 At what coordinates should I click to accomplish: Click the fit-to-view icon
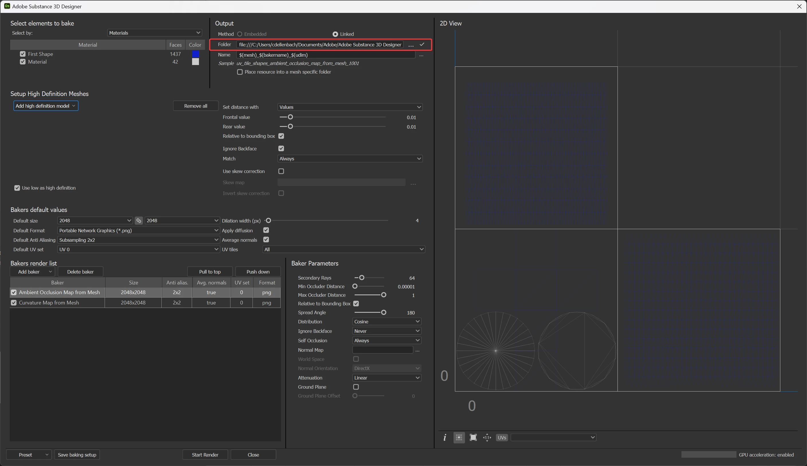coord(473,438)
